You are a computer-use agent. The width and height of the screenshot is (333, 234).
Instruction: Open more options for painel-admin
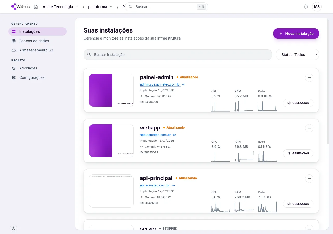point(309,78)
